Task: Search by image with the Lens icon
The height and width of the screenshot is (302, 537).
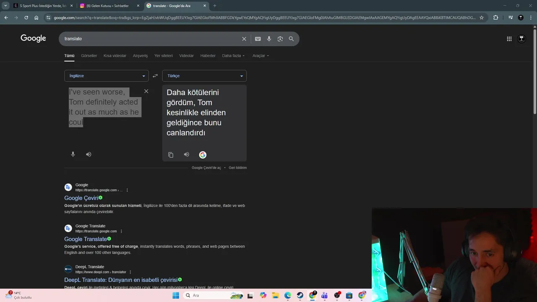Action: click(x=280, y=39)
